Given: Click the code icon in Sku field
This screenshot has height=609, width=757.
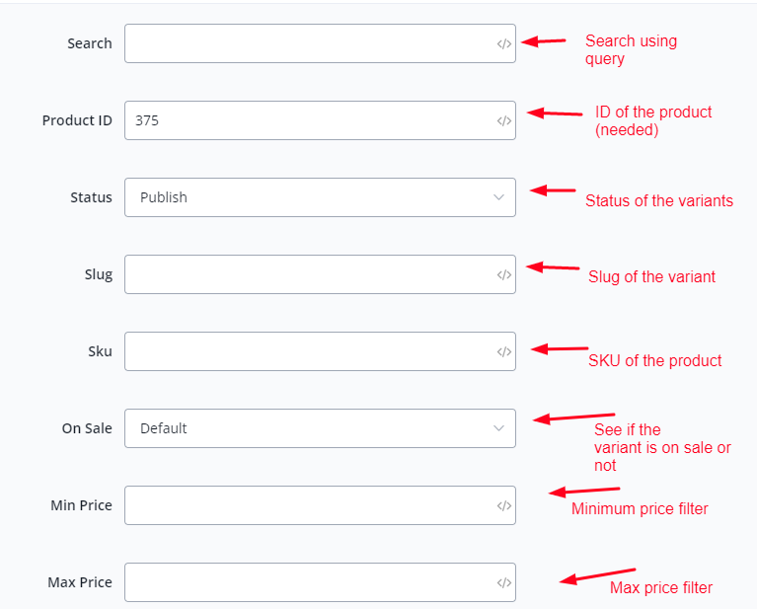Looking at the screenshot, I should click(503, 351).
